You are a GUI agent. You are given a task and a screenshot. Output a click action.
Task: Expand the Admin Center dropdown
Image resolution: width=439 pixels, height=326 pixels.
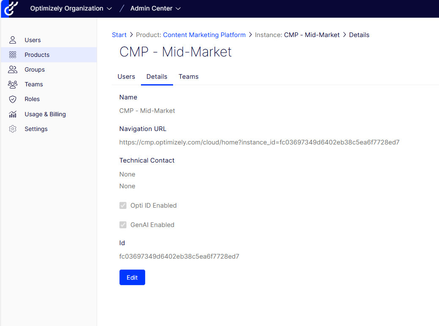point(155,8)
